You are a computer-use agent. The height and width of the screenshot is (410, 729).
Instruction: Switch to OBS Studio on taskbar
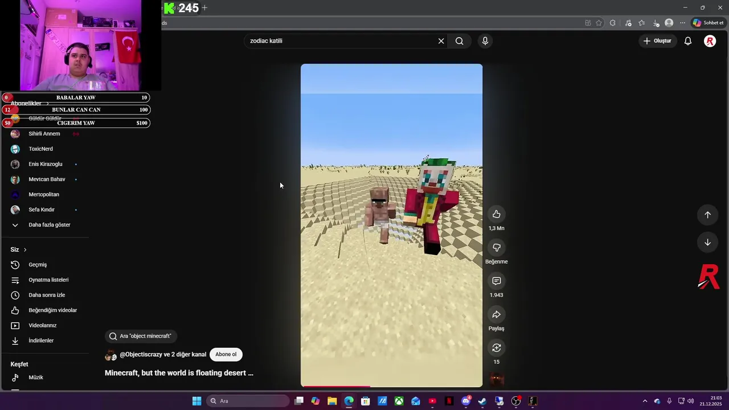tap(516, 401)
